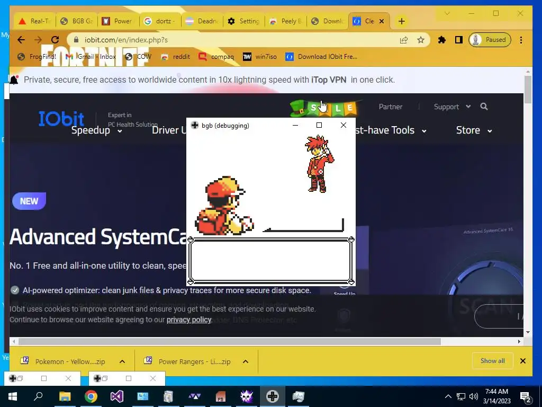
Task: Switch to the Settings tab
Action: (243, 21)
